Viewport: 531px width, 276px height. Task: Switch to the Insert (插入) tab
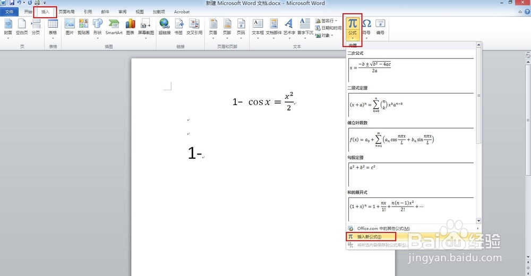45,12
